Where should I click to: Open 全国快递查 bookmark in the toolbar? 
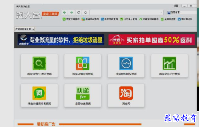tap(168, 19)
